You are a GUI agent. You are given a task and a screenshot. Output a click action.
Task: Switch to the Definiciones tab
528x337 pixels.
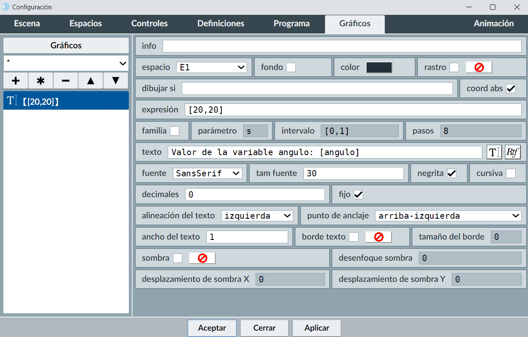pyautogui.click(x=221, y=24)
